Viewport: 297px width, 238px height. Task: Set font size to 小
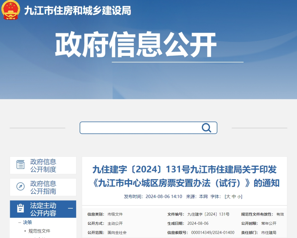point(239,197)
